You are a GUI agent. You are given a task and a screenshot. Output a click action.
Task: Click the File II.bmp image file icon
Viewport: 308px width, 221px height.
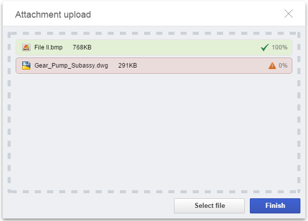pyautogui.click(x=26, y=47)
